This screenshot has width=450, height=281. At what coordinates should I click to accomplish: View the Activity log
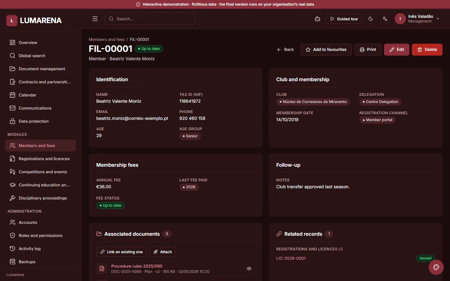[40, 249]
